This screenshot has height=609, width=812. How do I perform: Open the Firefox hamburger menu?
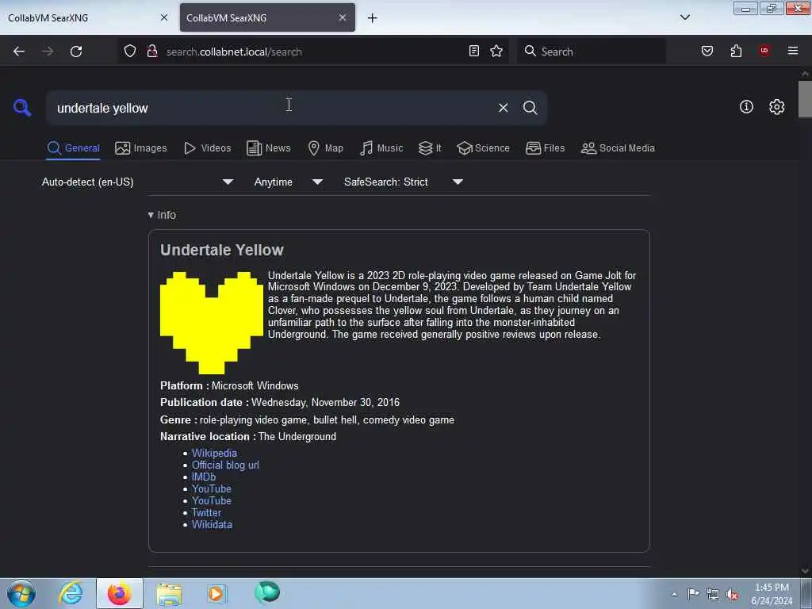click(793, 51)
